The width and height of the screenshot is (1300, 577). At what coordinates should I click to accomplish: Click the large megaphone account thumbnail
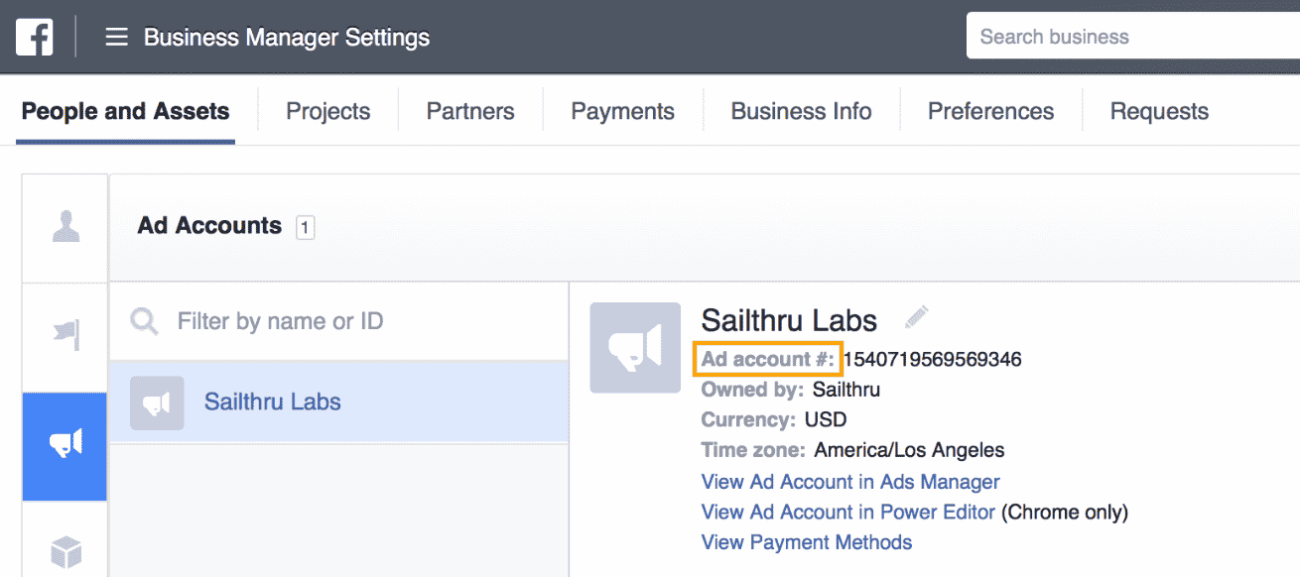635,348
